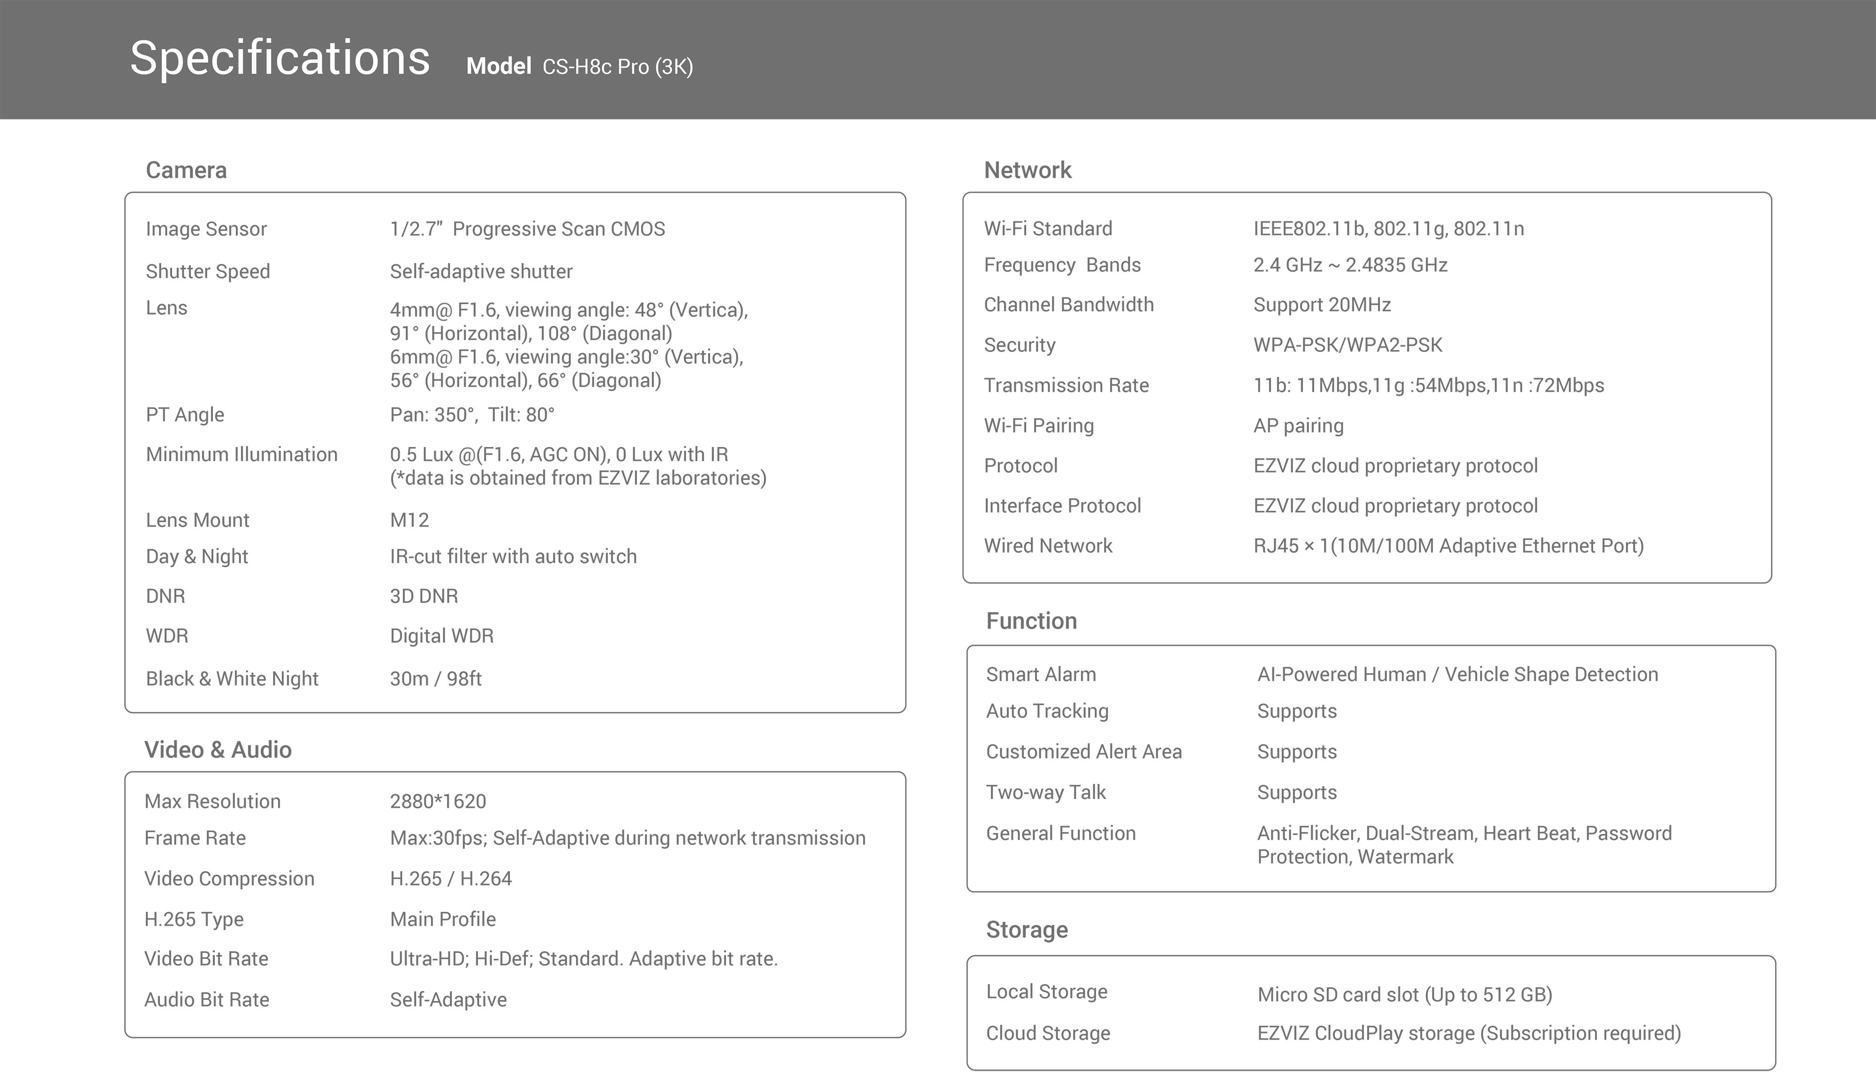The height and width of the screenshot is (1078, 1876).
Task: Click the Specifications page title
Action: 280,58
